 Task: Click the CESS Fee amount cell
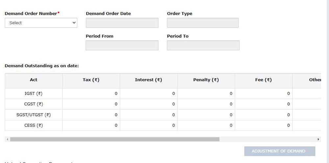coord(264,126)
